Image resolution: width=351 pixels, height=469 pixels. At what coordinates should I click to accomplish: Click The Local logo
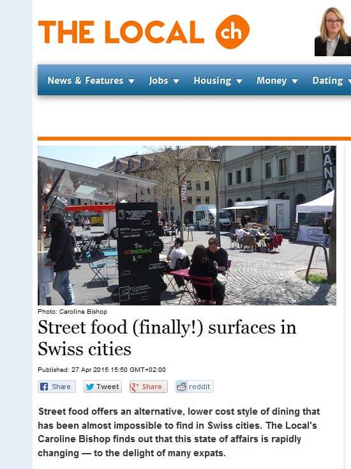[144, 32]
